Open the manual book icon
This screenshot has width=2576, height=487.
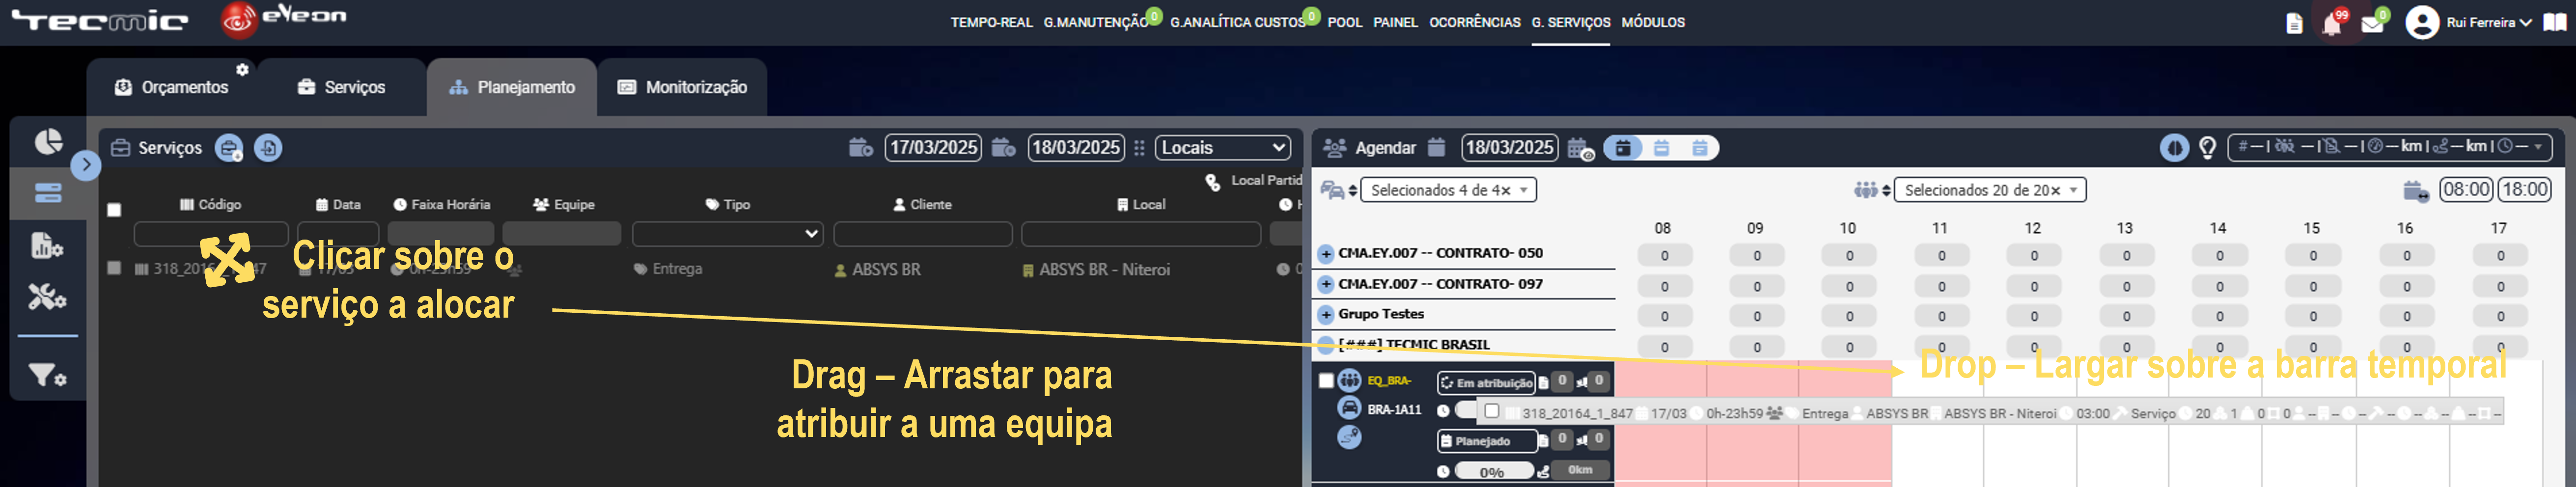point(2555,22)
